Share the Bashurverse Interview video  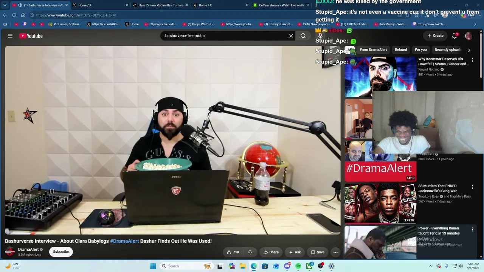(271, 252)
